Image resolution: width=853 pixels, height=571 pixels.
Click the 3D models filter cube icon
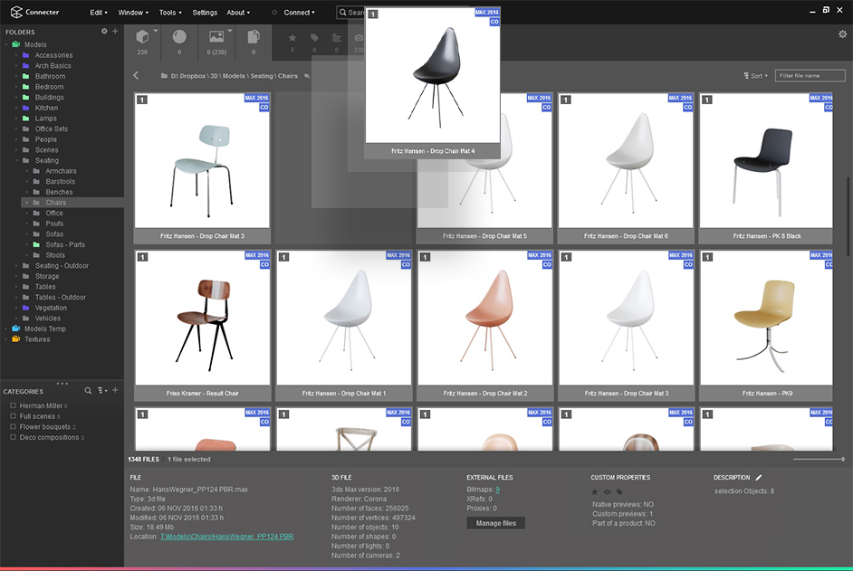(x=141, y=37)
